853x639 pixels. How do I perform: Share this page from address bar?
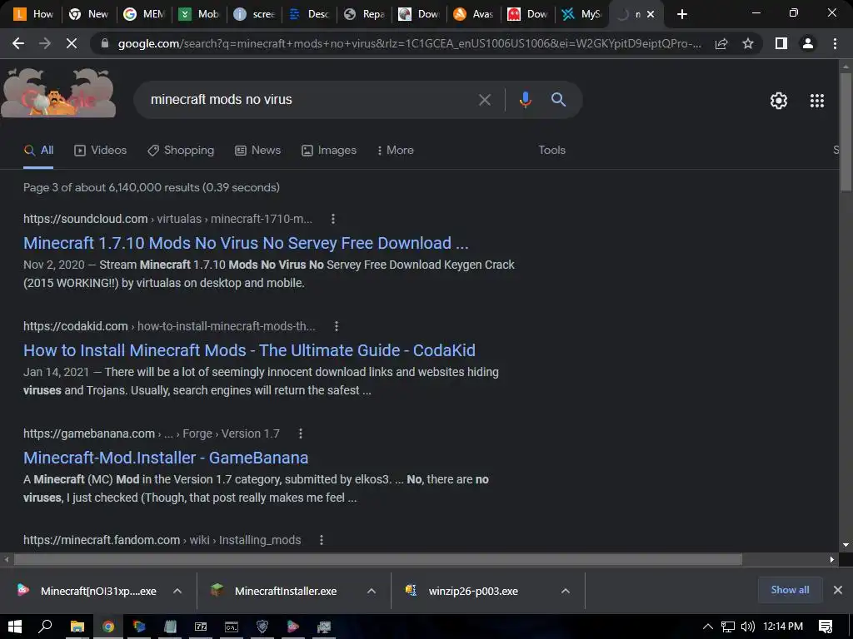pos(721,43)
